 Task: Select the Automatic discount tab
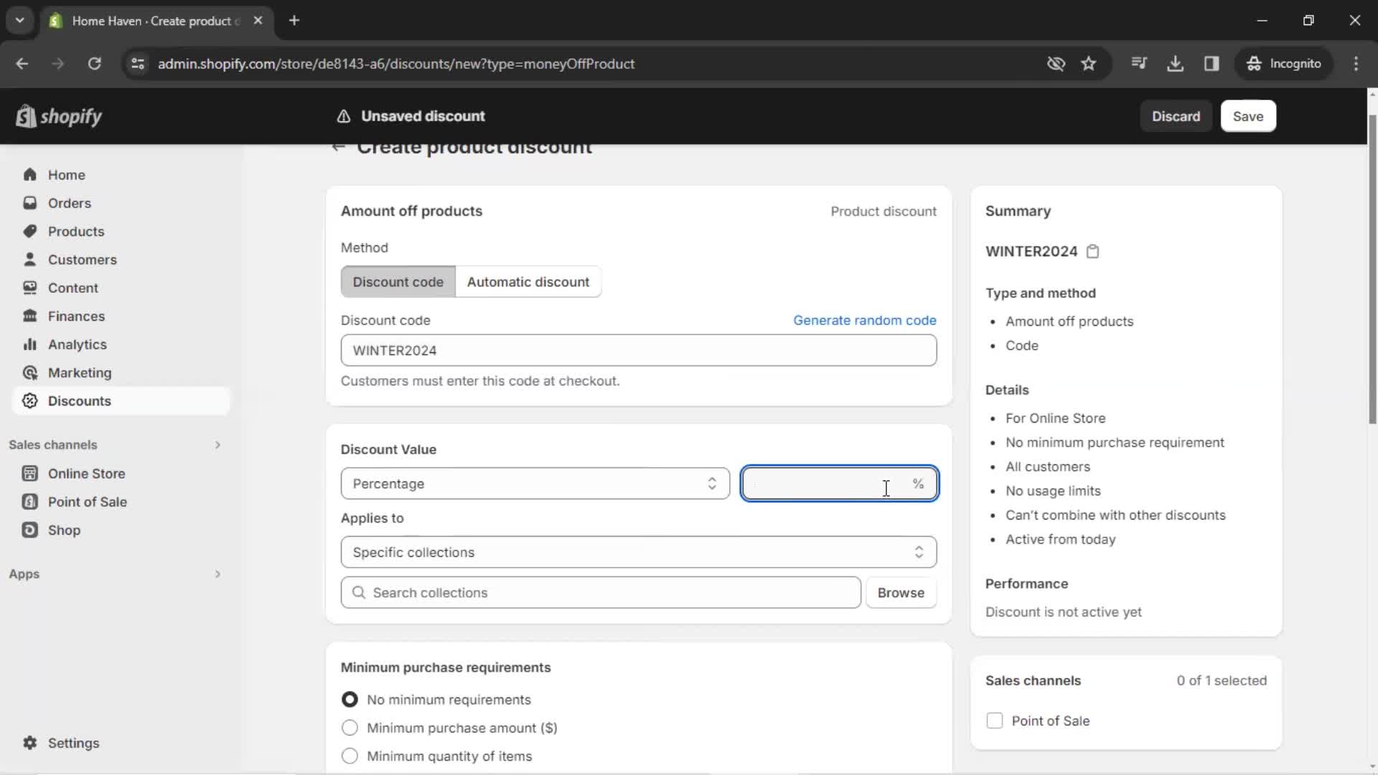528,281
